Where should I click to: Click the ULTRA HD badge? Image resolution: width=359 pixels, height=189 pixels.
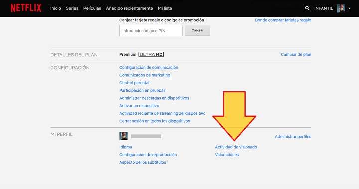151,54
